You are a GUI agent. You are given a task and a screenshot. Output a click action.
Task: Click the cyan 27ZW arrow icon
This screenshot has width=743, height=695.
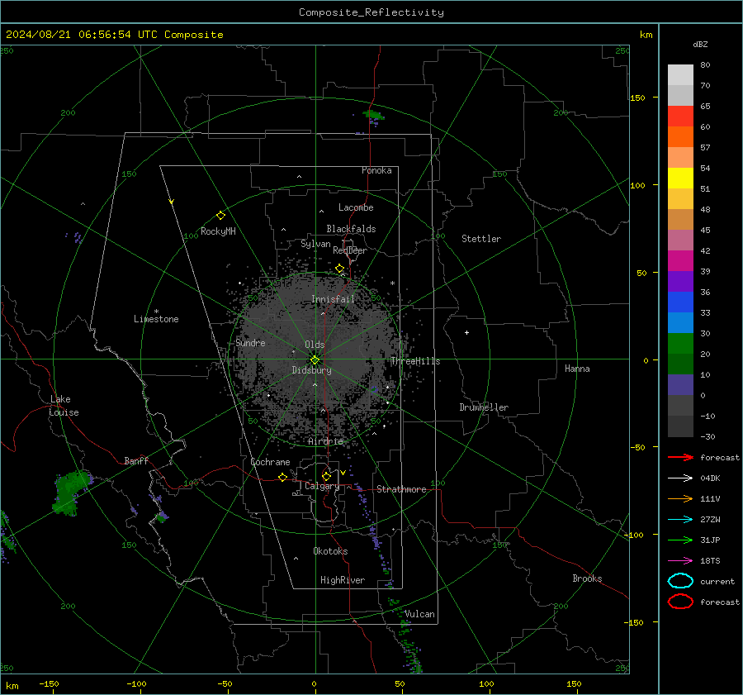[680, 520]
